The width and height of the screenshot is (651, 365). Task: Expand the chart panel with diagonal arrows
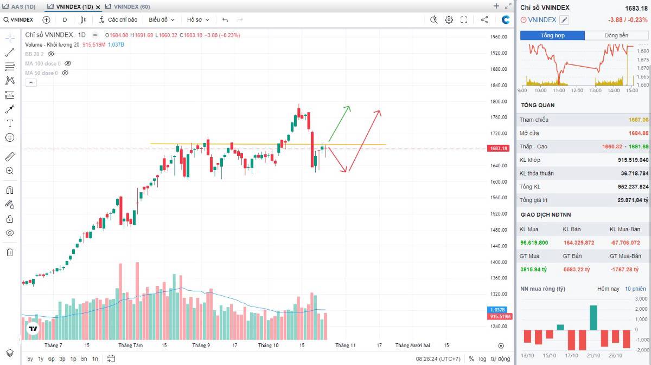pyautogui.click(x=508, y=6)
